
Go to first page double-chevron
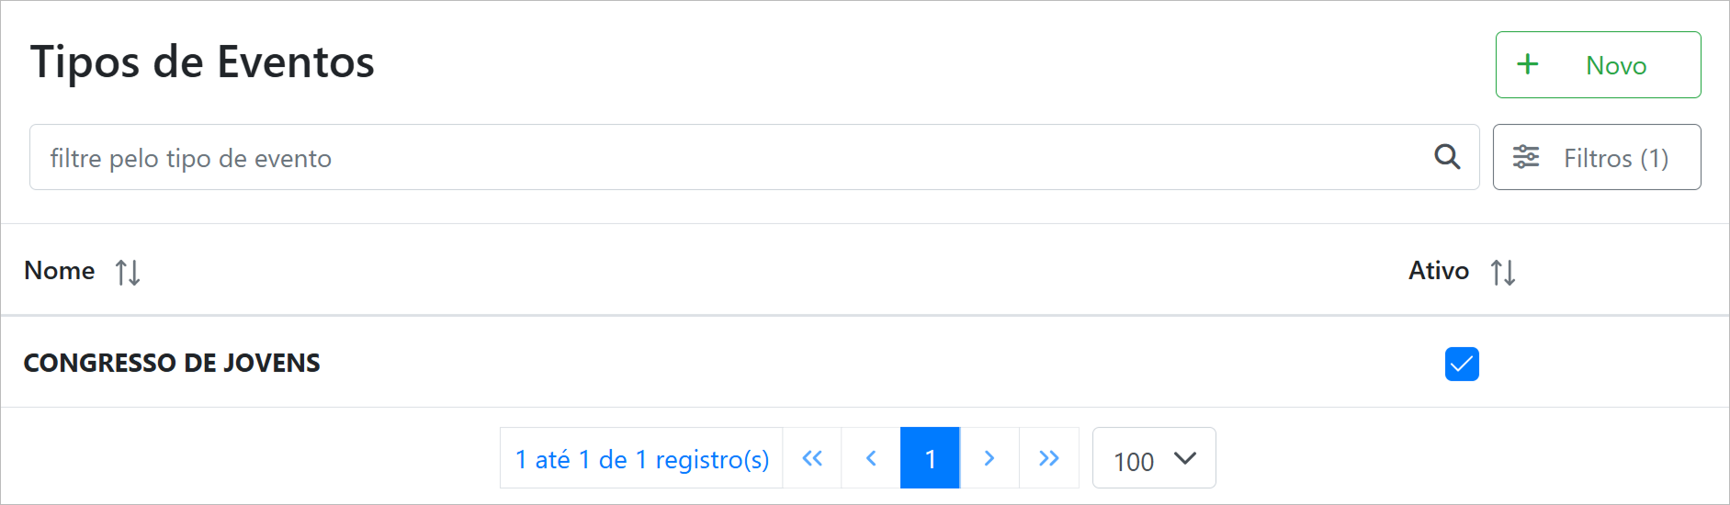(x=812, y=458)
